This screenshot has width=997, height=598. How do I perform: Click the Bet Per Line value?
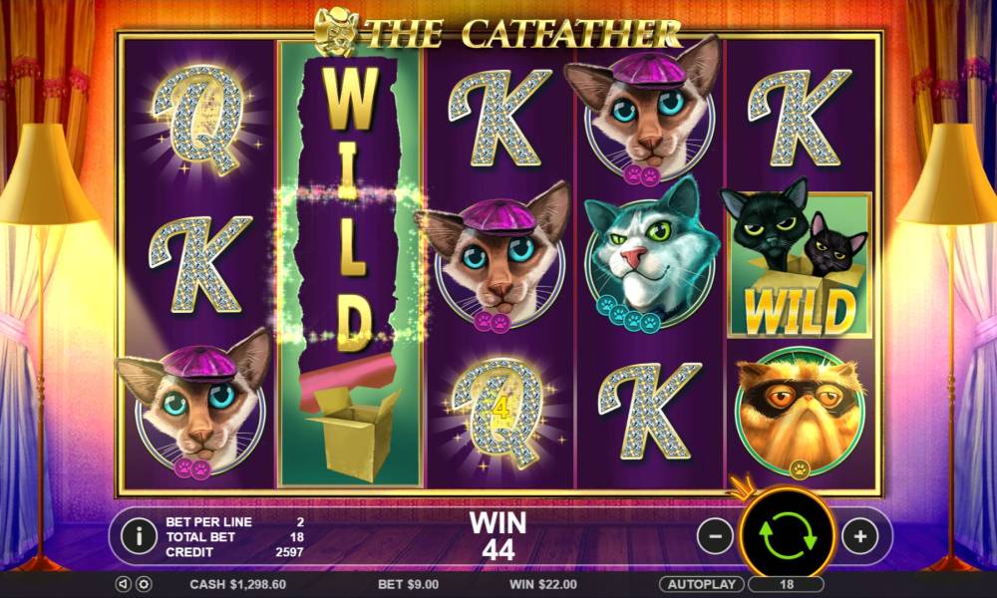[300, 521]
